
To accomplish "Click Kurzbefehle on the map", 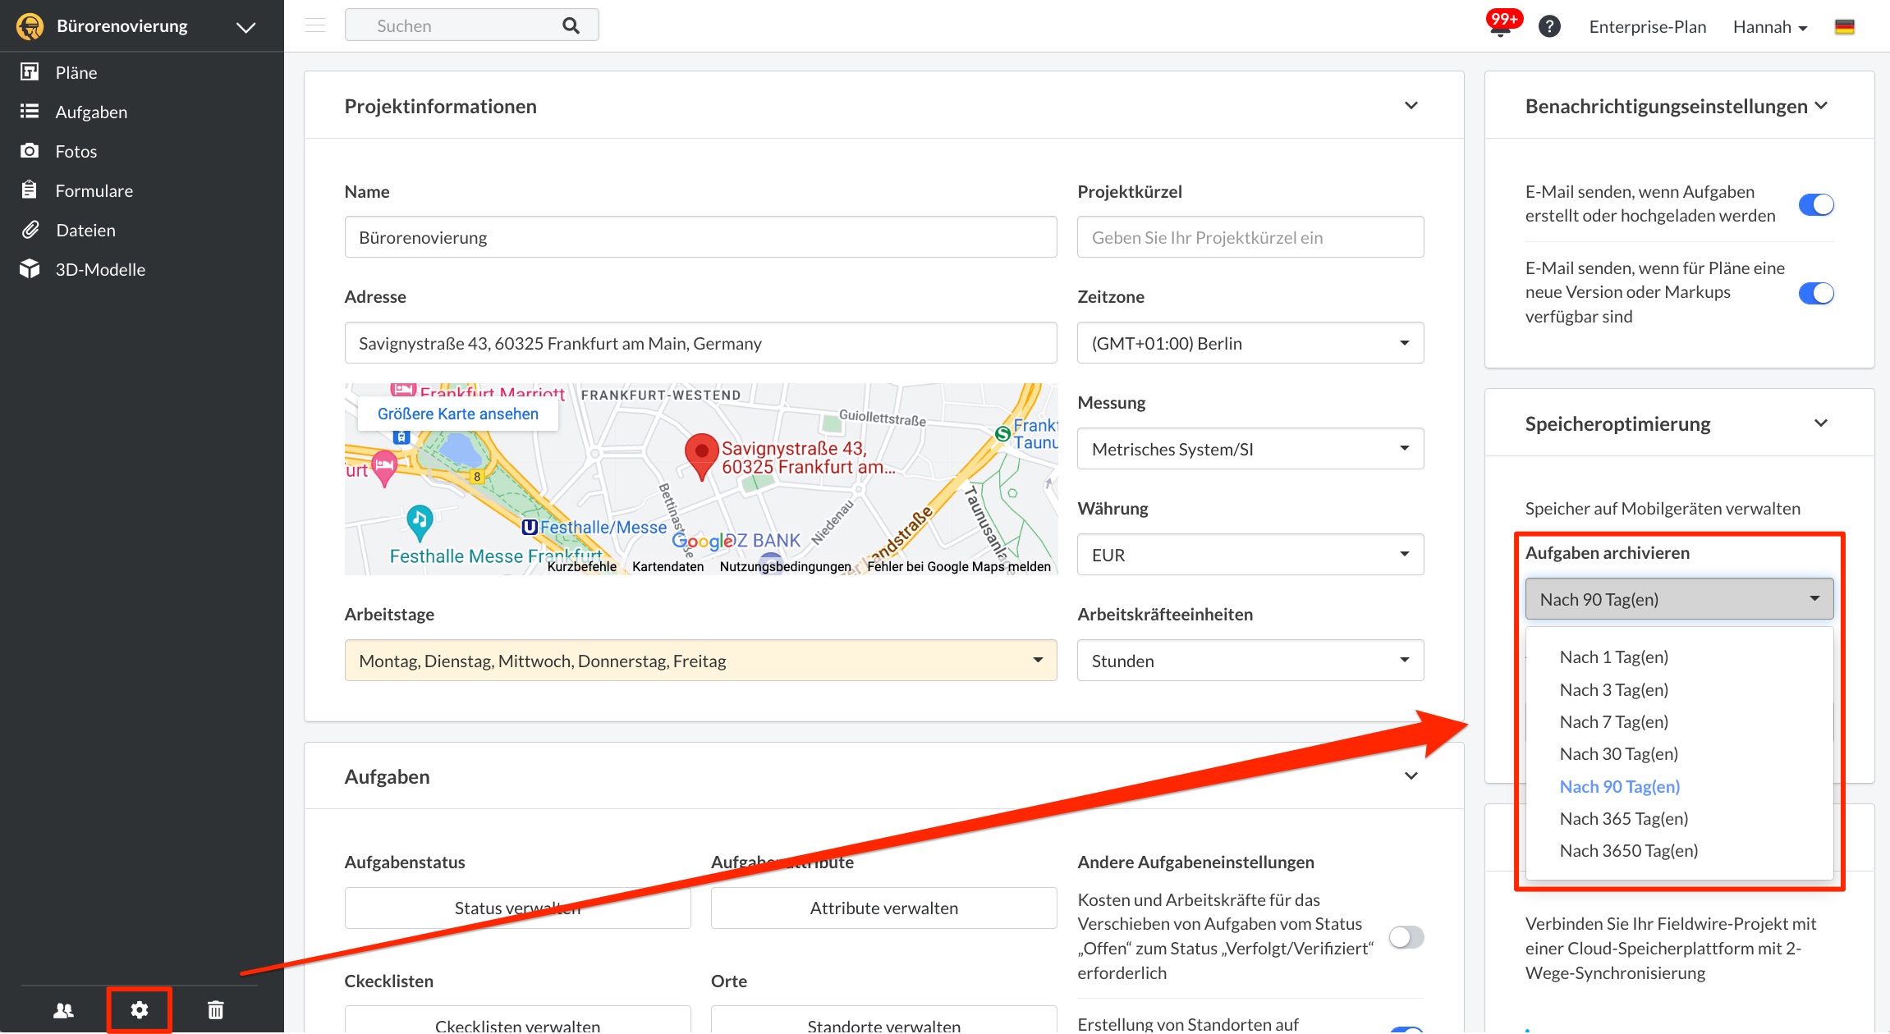I will click(581, 567).
